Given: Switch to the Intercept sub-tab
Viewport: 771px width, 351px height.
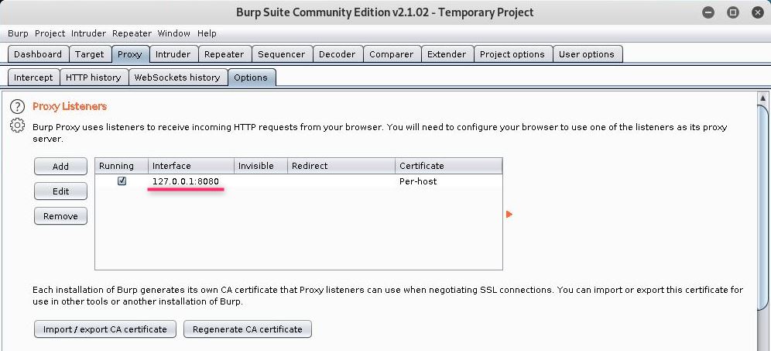Looking at the screenshot, I should pos(33,77).
